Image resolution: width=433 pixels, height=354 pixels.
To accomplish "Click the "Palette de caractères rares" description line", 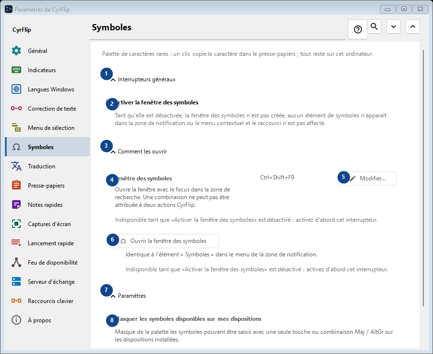I will [x=238, y=54].
